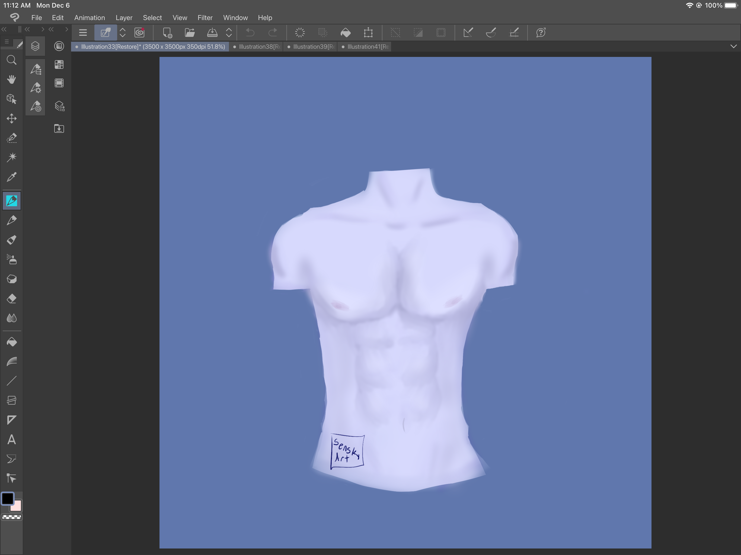741x555 pixels.
Task: Open the Timeline film palette icon
Action: pos(59,83)
